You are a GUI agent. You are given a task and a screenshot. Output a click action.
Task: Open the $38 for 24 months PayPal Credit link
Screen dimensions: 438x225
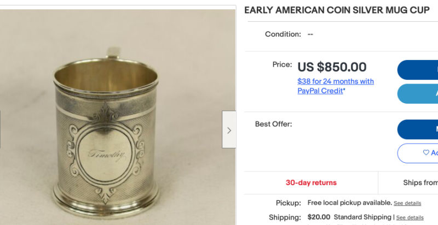pyautogui.click(x=335, y=86)
